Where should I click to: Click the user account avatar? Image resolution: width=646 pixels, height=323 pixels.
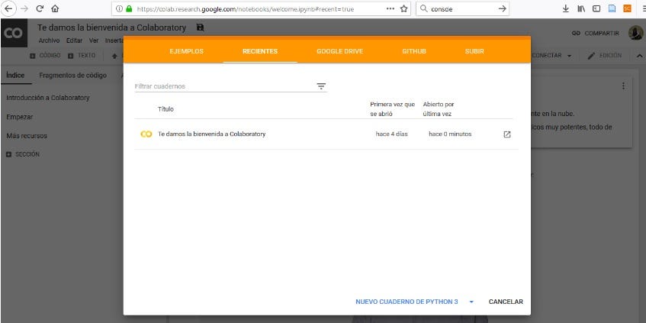[x=635, y=33]
